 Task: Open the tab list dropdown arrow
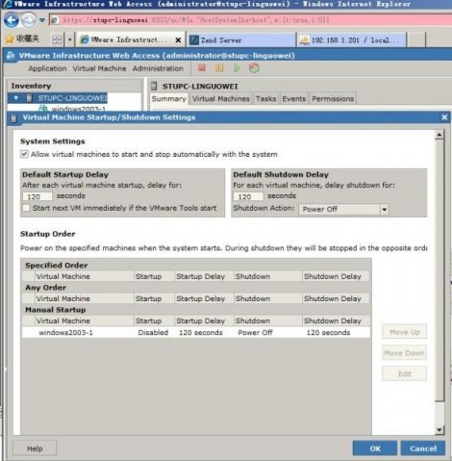point(69,39)
